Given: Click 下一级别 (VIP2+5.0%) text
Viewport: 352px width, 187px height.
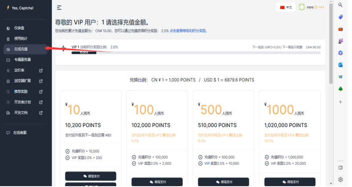Looking at the screenshot, I should [x=267, y=47].
